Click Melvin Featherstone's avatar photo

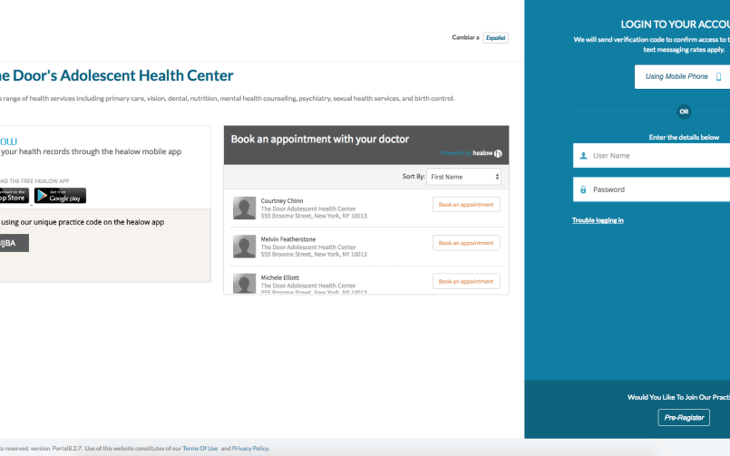245,247
